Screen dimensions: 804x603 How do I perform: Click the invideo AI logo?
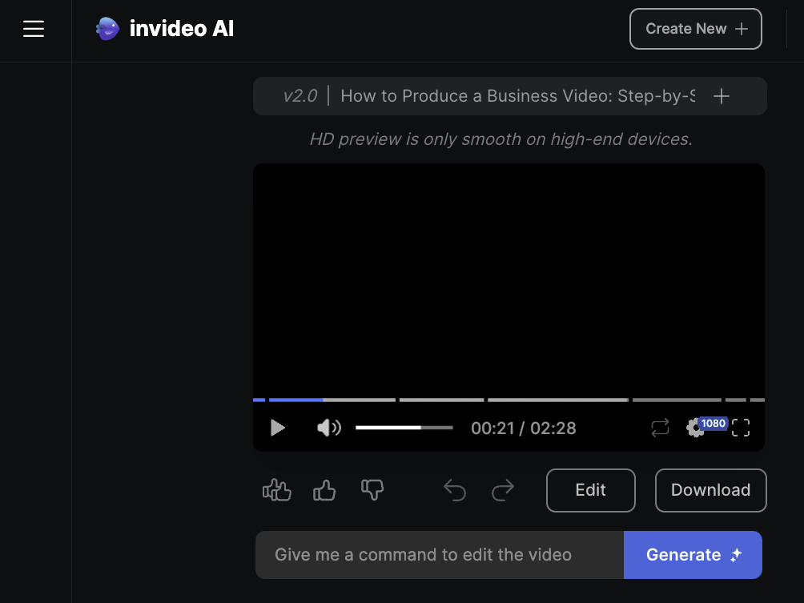click(x=164, y=29)
